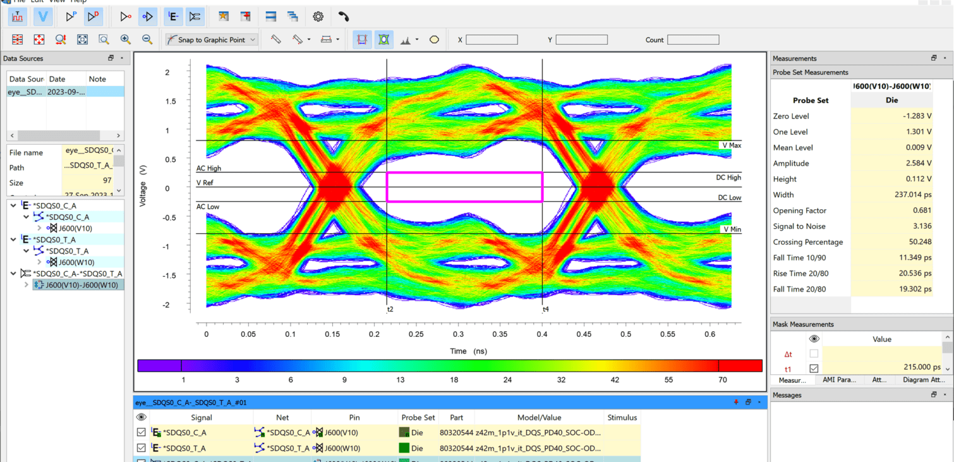Select the eye diagram E toolbar icon
This screenshot has height=462, width=954.
pyautogui.click(x=172, y=16)
